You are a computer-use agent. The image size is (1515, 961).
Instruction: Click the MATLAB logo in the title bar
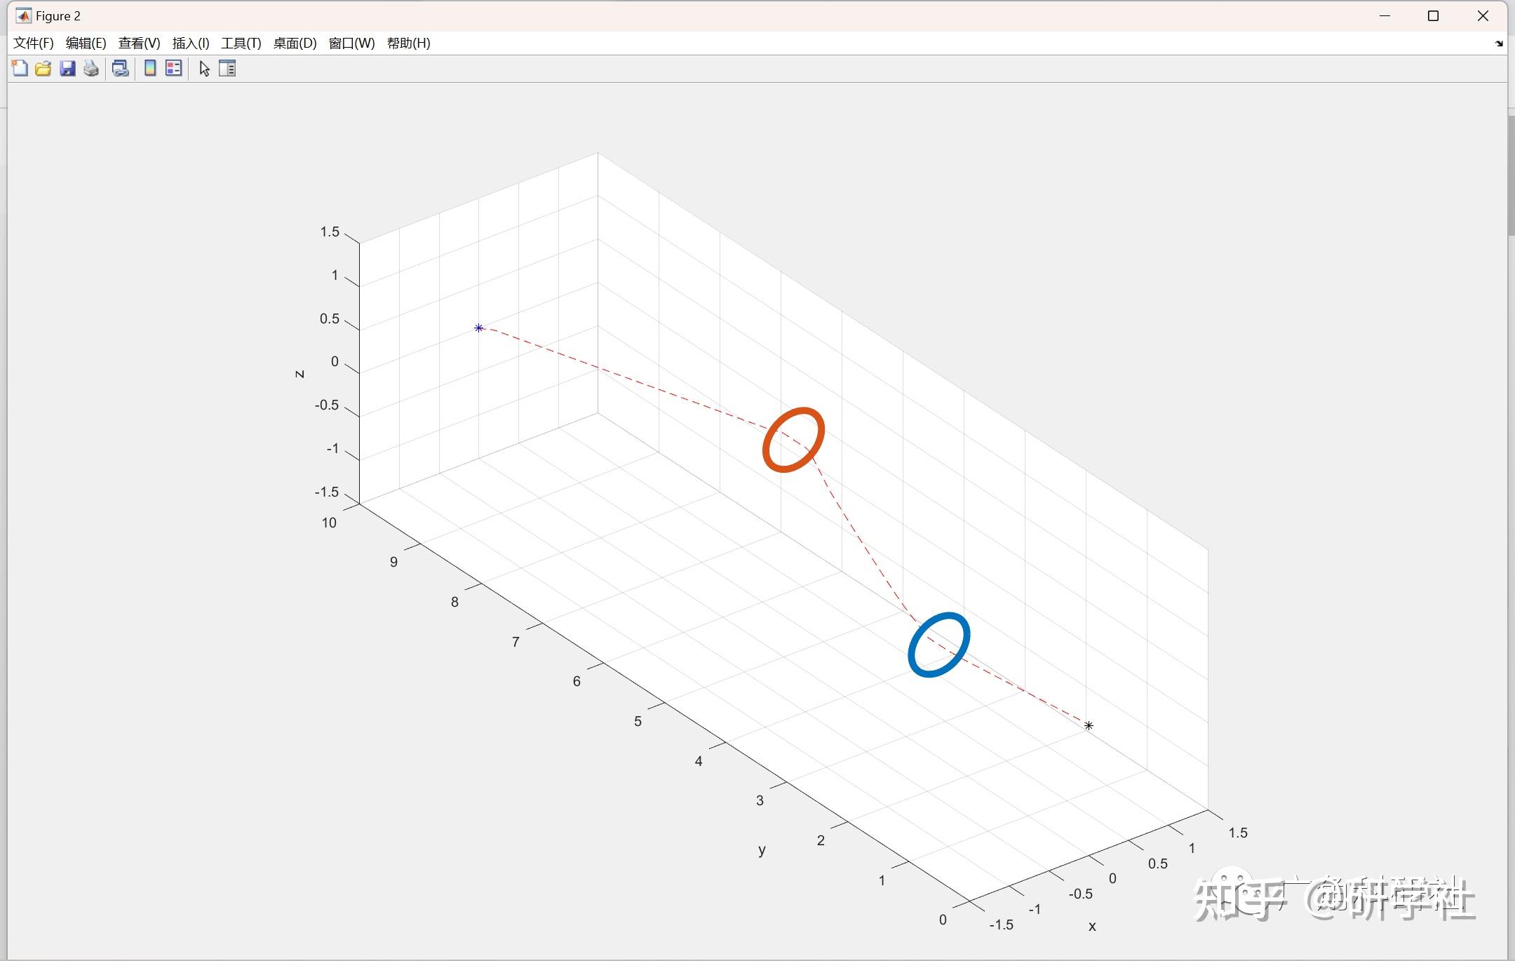pos(23,15)
